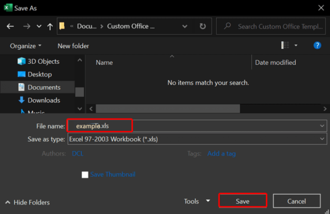This screenshot has width=330, height=214.
Task: Refresh the current folder view
Action: (x=202, y=26)
